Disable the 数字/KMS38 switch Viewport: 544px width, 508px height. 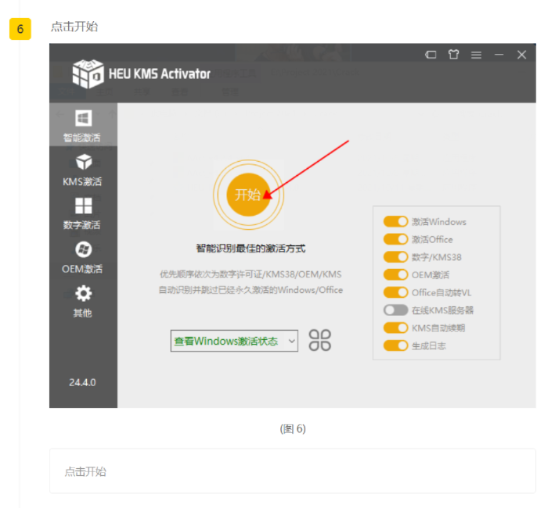point(395,257)
